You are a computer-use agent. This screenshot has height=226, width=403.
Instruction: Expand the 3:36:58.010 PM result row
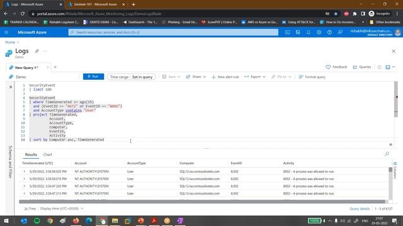click(25, 178)
